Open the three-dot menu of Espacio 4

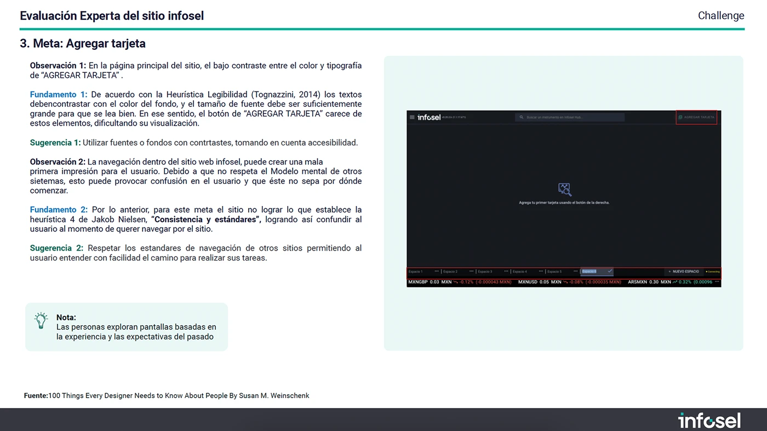[541, 271]
